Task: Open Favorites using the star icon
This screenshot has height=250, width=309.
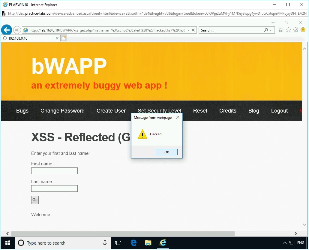Action: click(288, 30)
